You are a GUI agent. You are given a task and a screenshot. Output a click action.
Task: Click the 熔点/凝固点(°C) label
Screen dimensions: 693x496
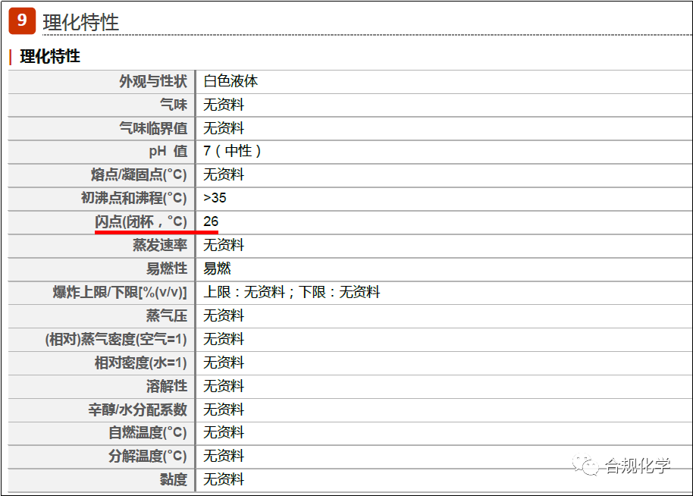(139, 174)
